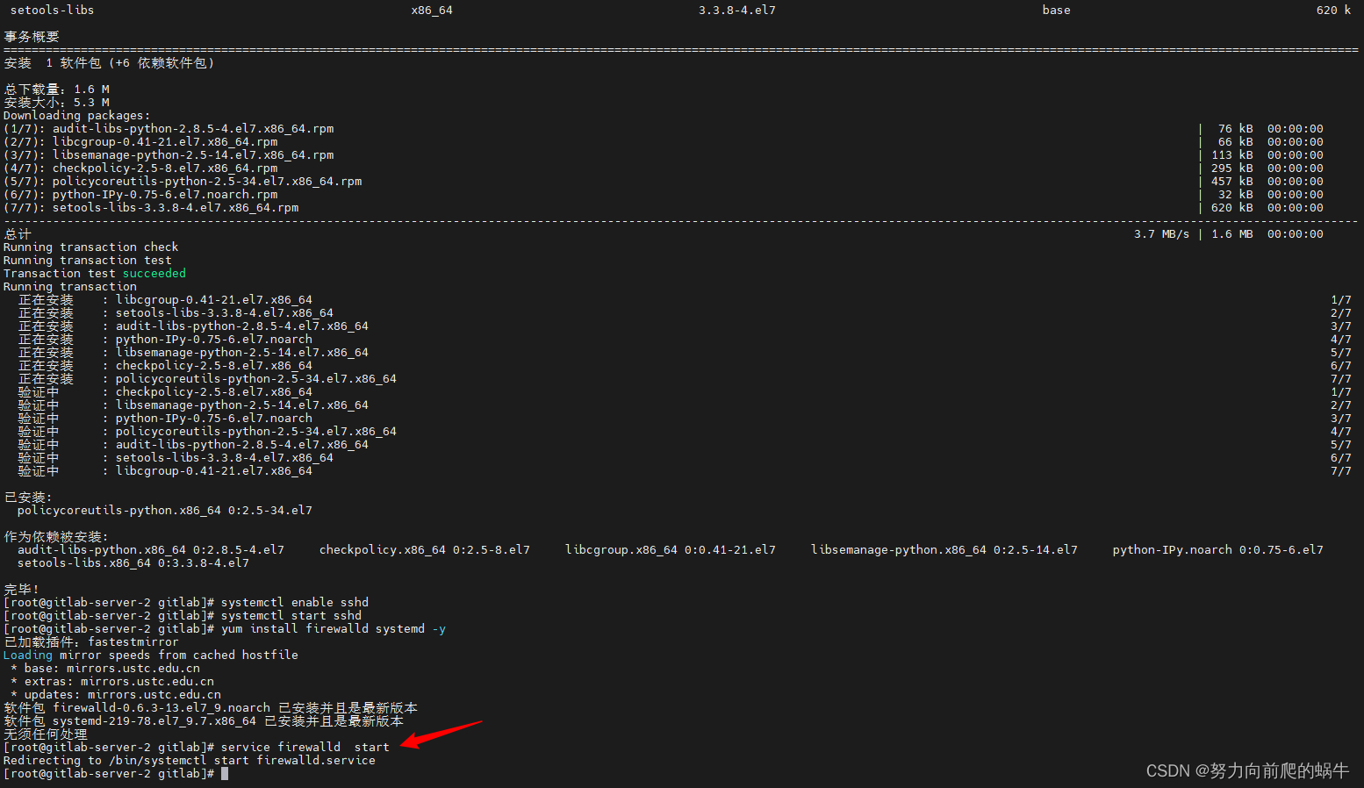The width and height of the screenshot is (1364, 788).
Task: Select the 'base' repository name in the top row
Action: (1057, 11)
